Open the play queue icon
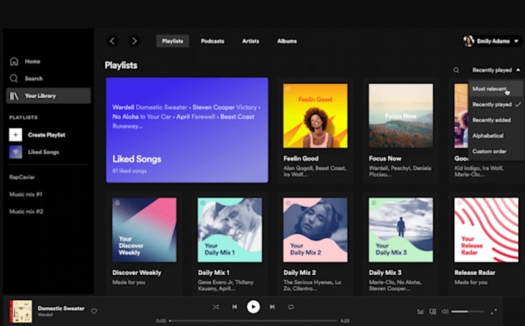Screen dimensions: 525x326 [421, 311]
